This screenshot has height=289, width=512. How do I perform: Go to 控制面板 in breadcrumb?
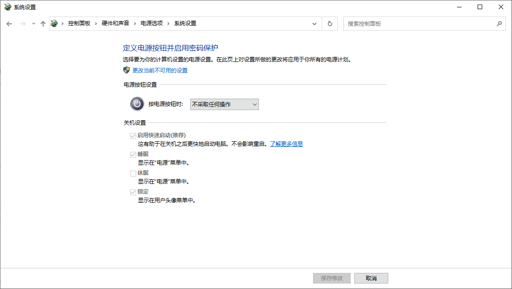point(79,23)
